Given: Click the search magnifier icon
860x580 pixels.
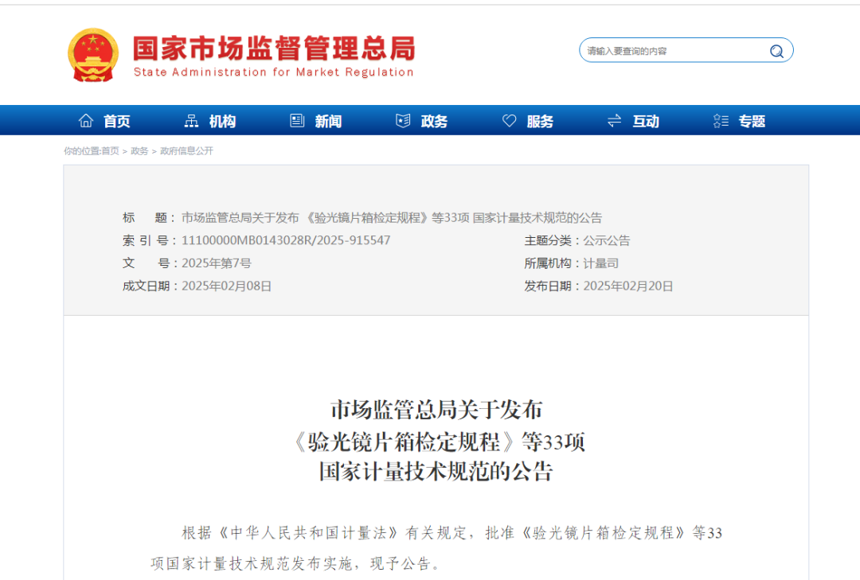Looking at the screenshot, I should (776, 50).
